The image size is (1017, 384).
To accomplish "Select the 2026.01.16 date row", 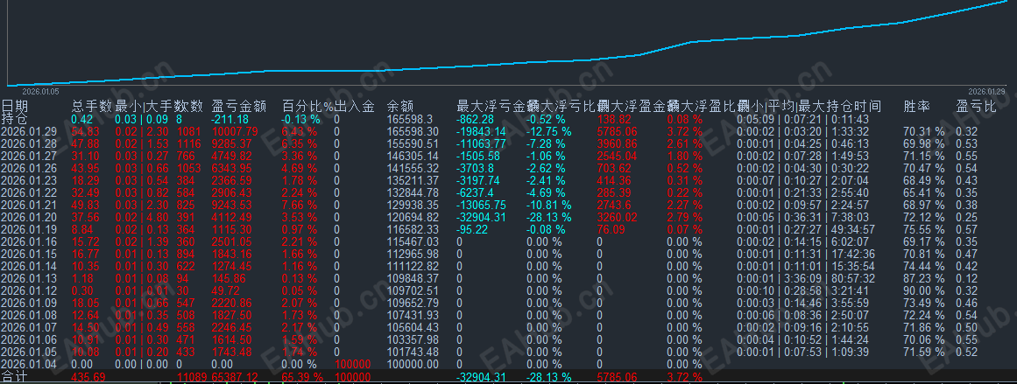I will 29,241.
